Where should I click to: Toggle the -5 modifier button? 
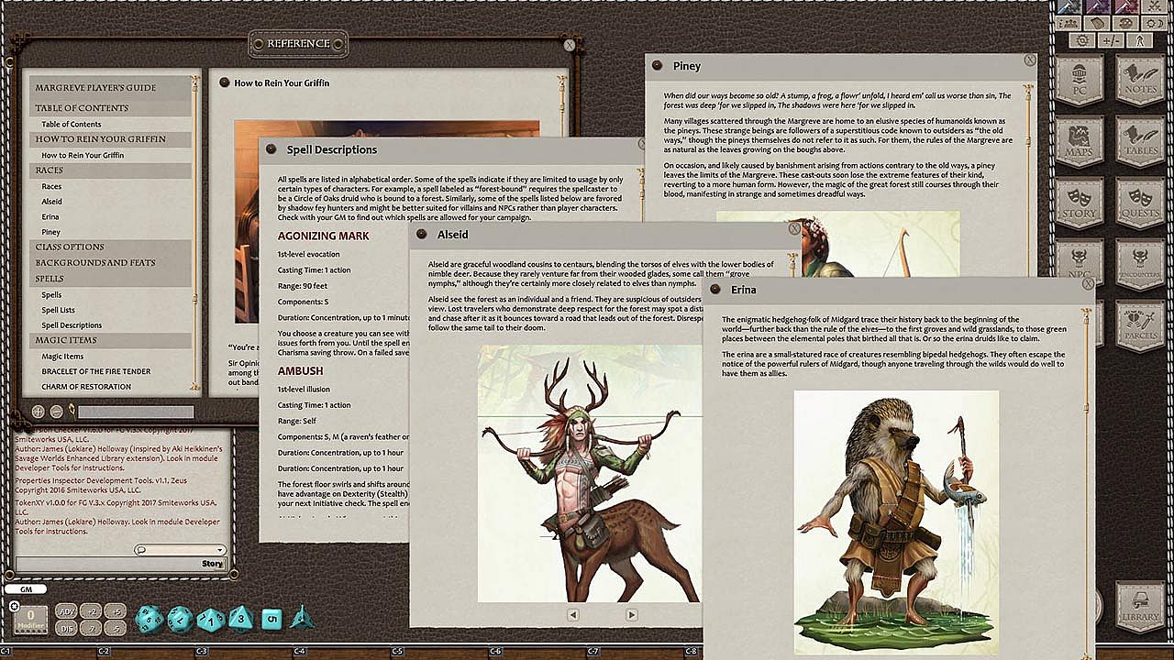[115, 628]
